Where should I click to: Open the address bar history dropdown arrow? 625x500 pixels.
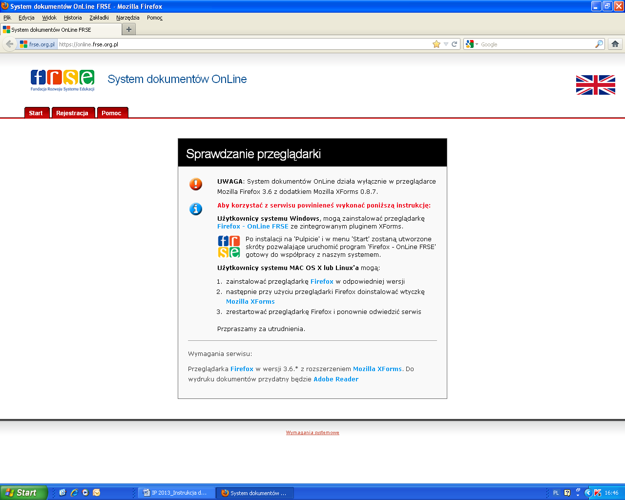[446, 44]
